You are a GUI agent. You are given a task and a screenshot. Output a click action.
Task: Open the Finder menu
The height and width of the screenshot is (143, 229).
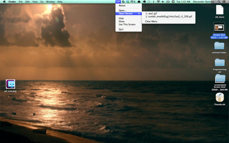[12, 2]
